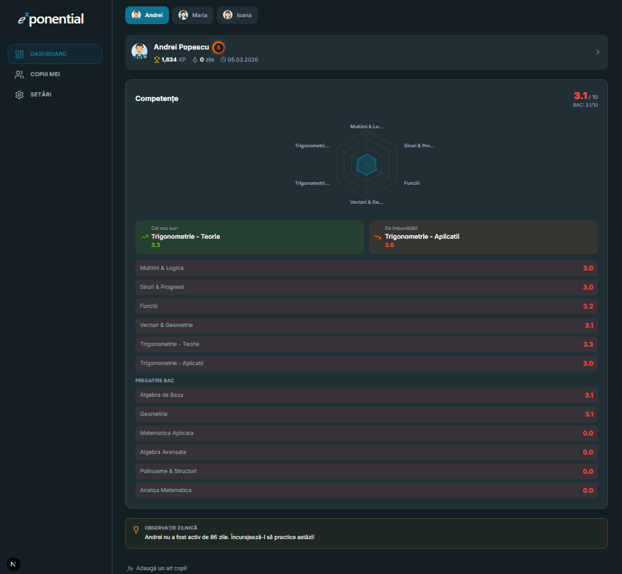
Task: Select the Algebra Avansata row
Action: coord(367,452)
